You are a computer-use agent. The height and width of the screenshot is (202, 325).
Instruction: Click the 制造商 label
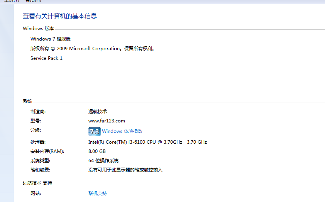38,111
